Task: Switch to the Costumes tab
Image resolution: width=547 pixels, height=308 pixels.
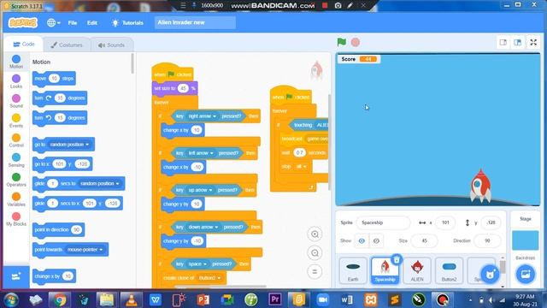Action: coord(67,45)
